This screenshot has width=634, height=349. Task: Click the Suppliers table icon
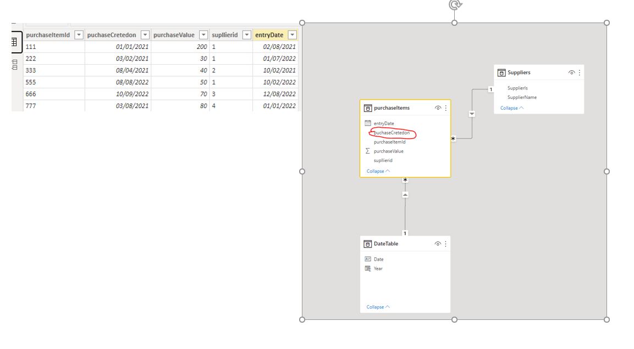click(501, 72)
